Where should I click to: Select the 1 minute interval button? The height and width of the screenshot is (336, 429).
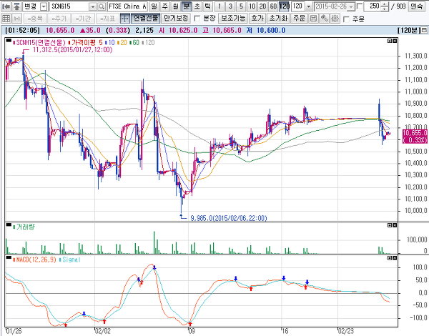pos(220,6)
